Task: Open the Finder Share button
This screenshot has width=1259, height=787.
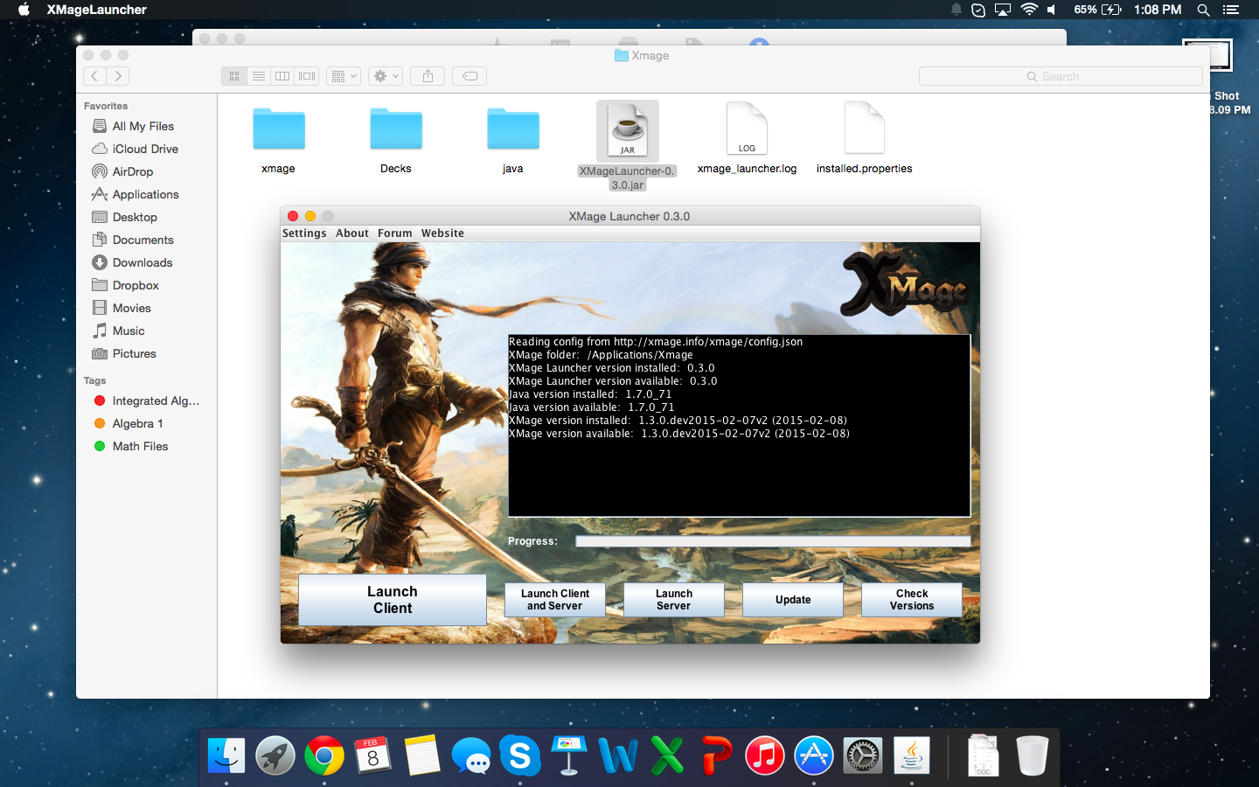Action: click(428, 76)
